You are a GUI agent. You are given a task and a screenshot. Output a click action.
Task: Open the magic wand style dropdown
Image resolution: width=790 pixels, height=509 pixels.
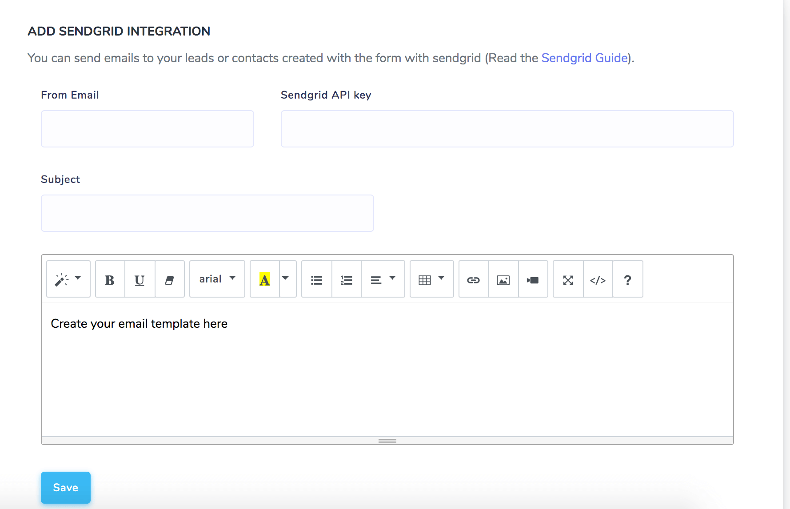pos(68,279)
